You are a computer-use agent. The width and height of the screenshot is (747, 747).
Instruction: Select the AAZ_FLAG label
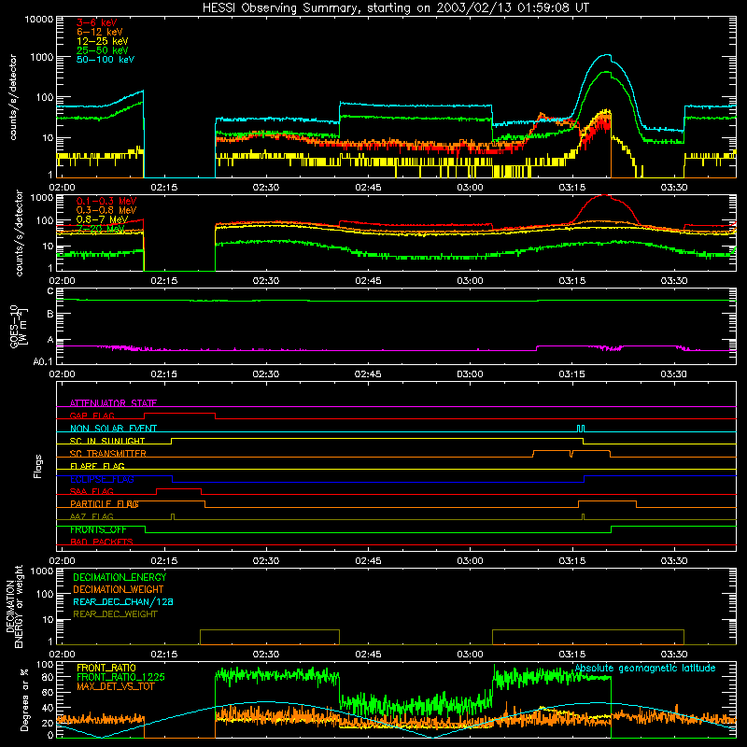(x=92, y=517)
